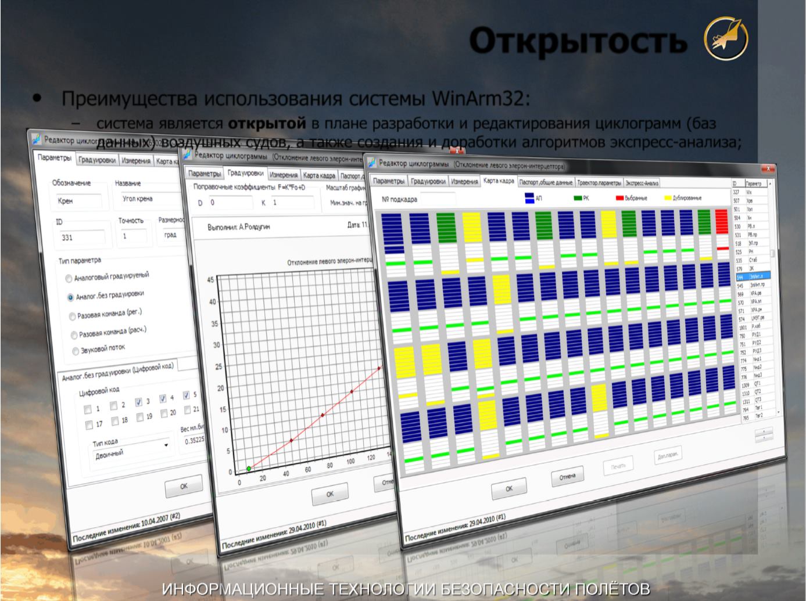Click OK in the Крен parameters window
806x601 pixels.
(x=184, y=486)
